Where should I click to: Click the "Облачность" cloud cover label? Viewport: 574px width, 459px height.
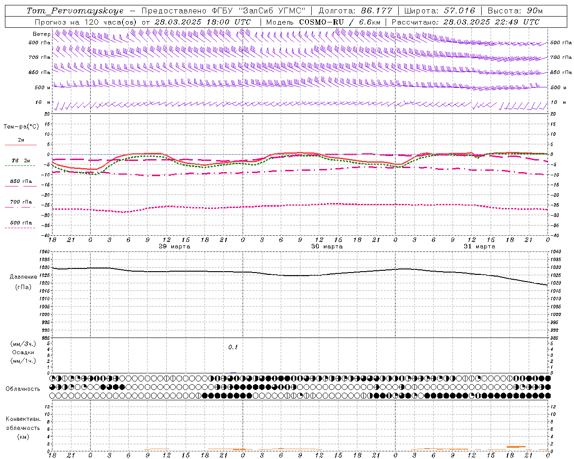pyautogui.click(x=23, y=389)
